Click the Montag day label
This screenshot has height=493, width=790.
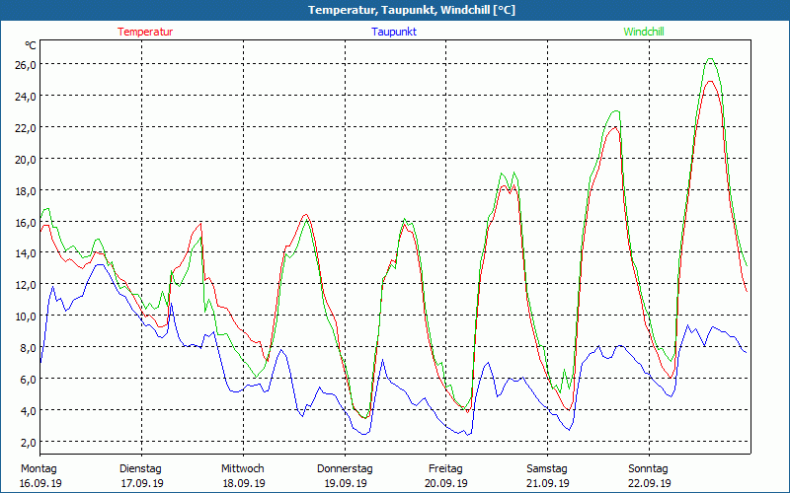pos(39,468)
